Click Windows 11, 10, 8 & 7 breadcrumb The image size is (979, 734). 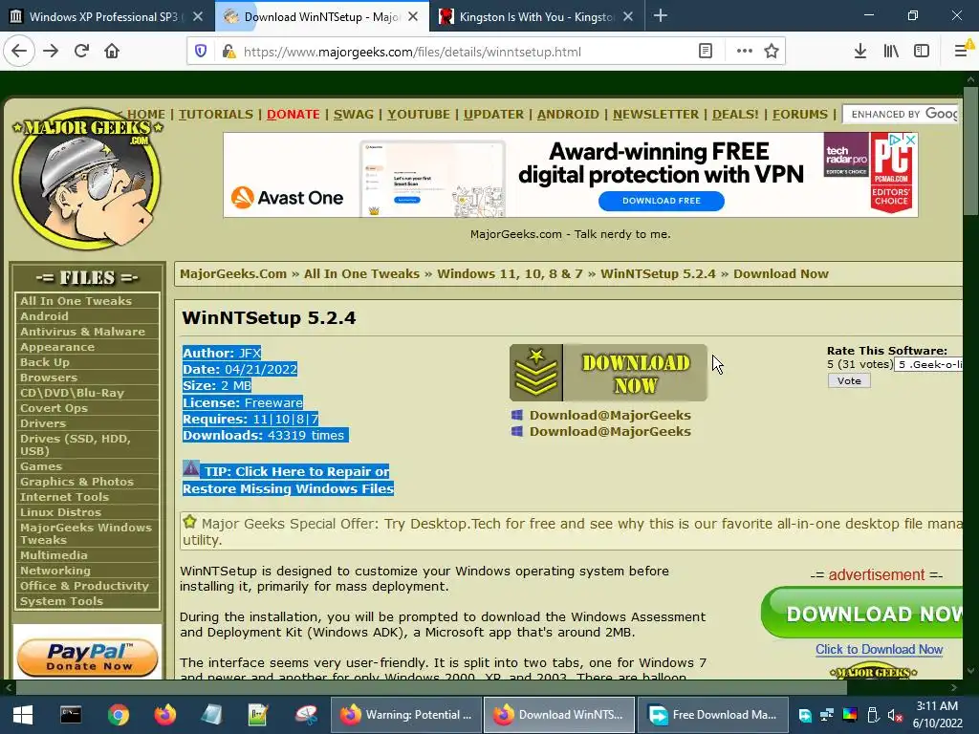click(x=510, y=274)
